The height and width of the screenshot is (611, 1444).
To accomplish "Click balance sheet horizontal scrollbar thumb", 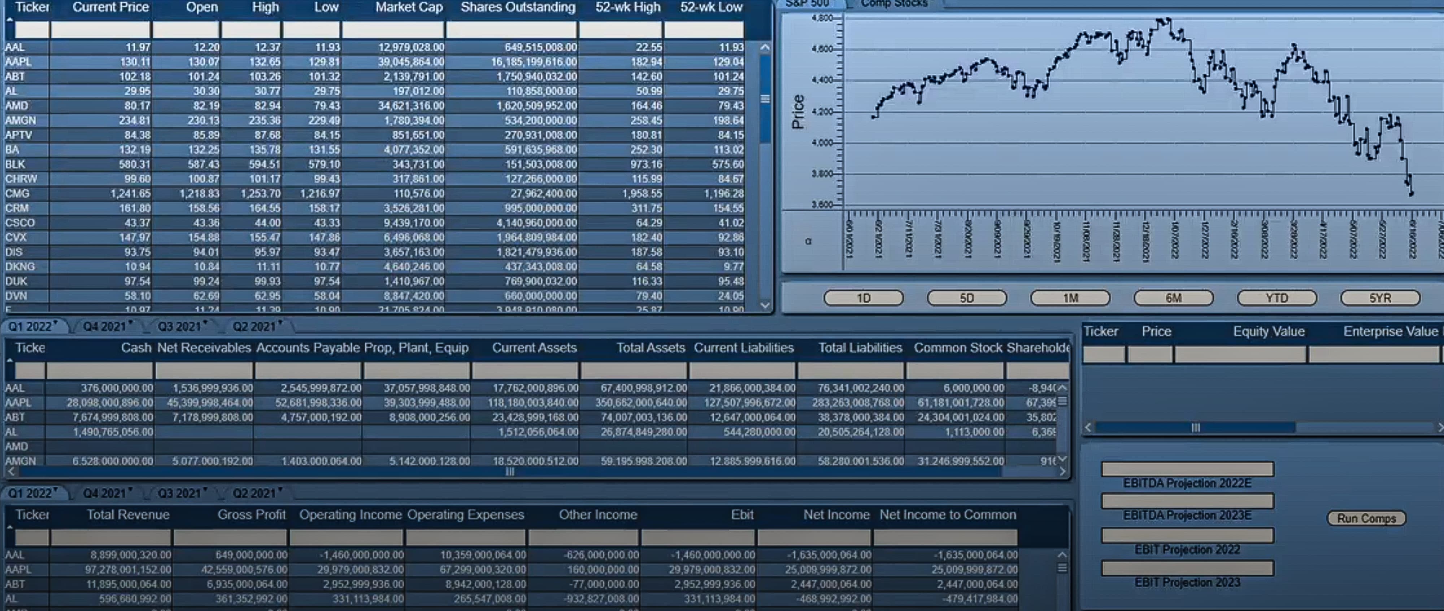I will pos(509,471).
